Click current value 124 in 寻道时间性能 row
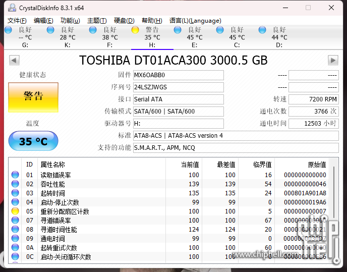The width and height of the screenshot is (347, 272). point(194,230)
